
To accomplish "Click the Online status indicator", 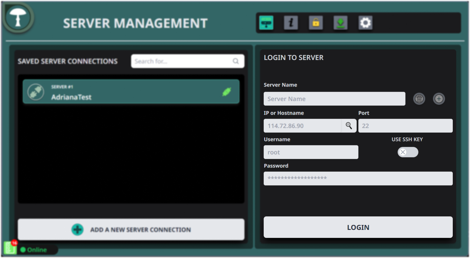I will click(34, 250).
